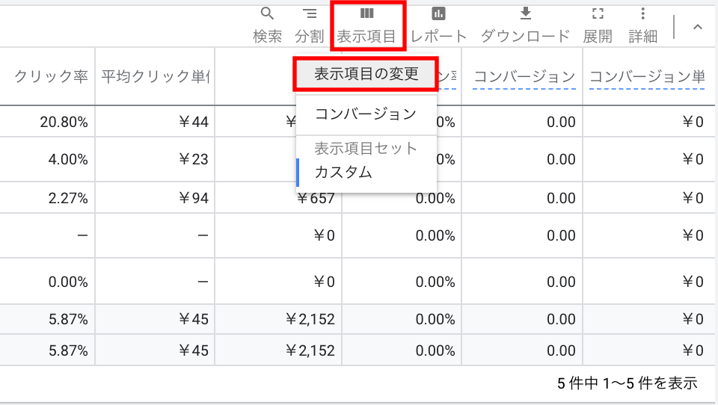Open the segment (分割) icon
The width and height of the screenshot is (718, 405).
pos(309,13)
